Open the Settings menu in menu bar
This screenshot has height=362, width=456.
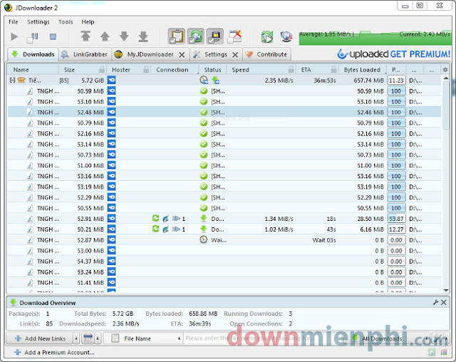(38, 22)
